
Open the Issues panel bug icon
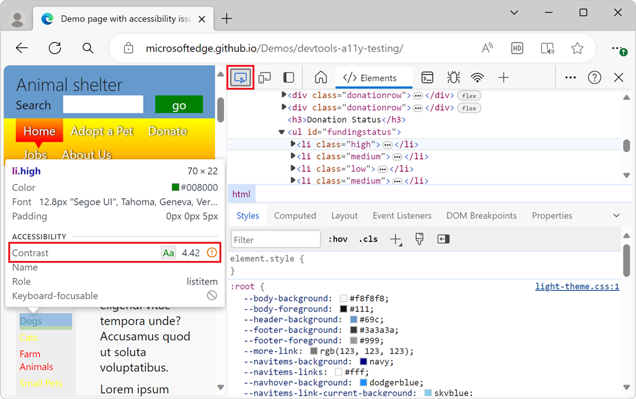[453, 77]
